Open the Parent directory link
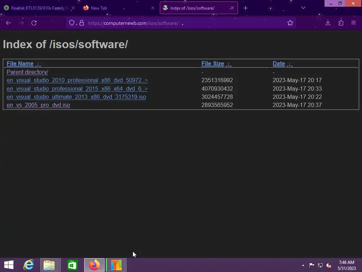 coord(28,72)
